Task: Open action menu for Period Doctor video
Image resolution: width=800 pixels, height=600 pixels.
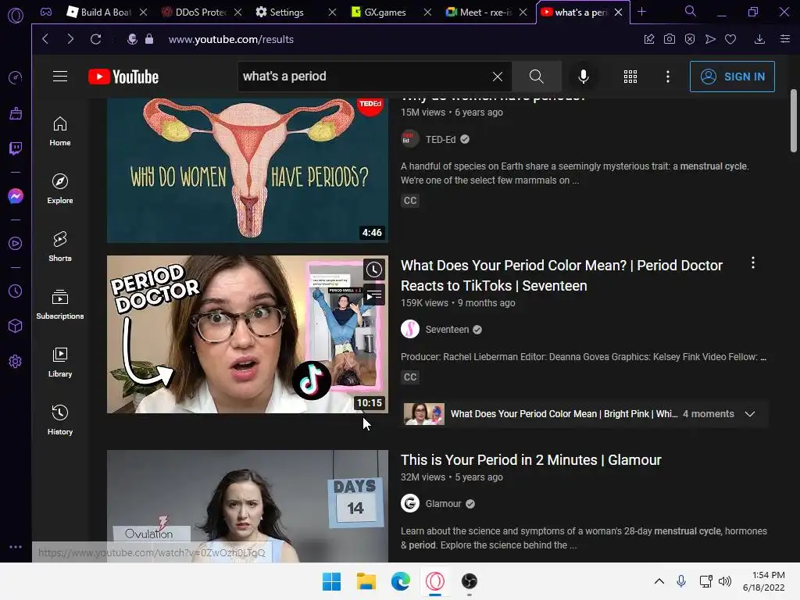Action: 753,263
